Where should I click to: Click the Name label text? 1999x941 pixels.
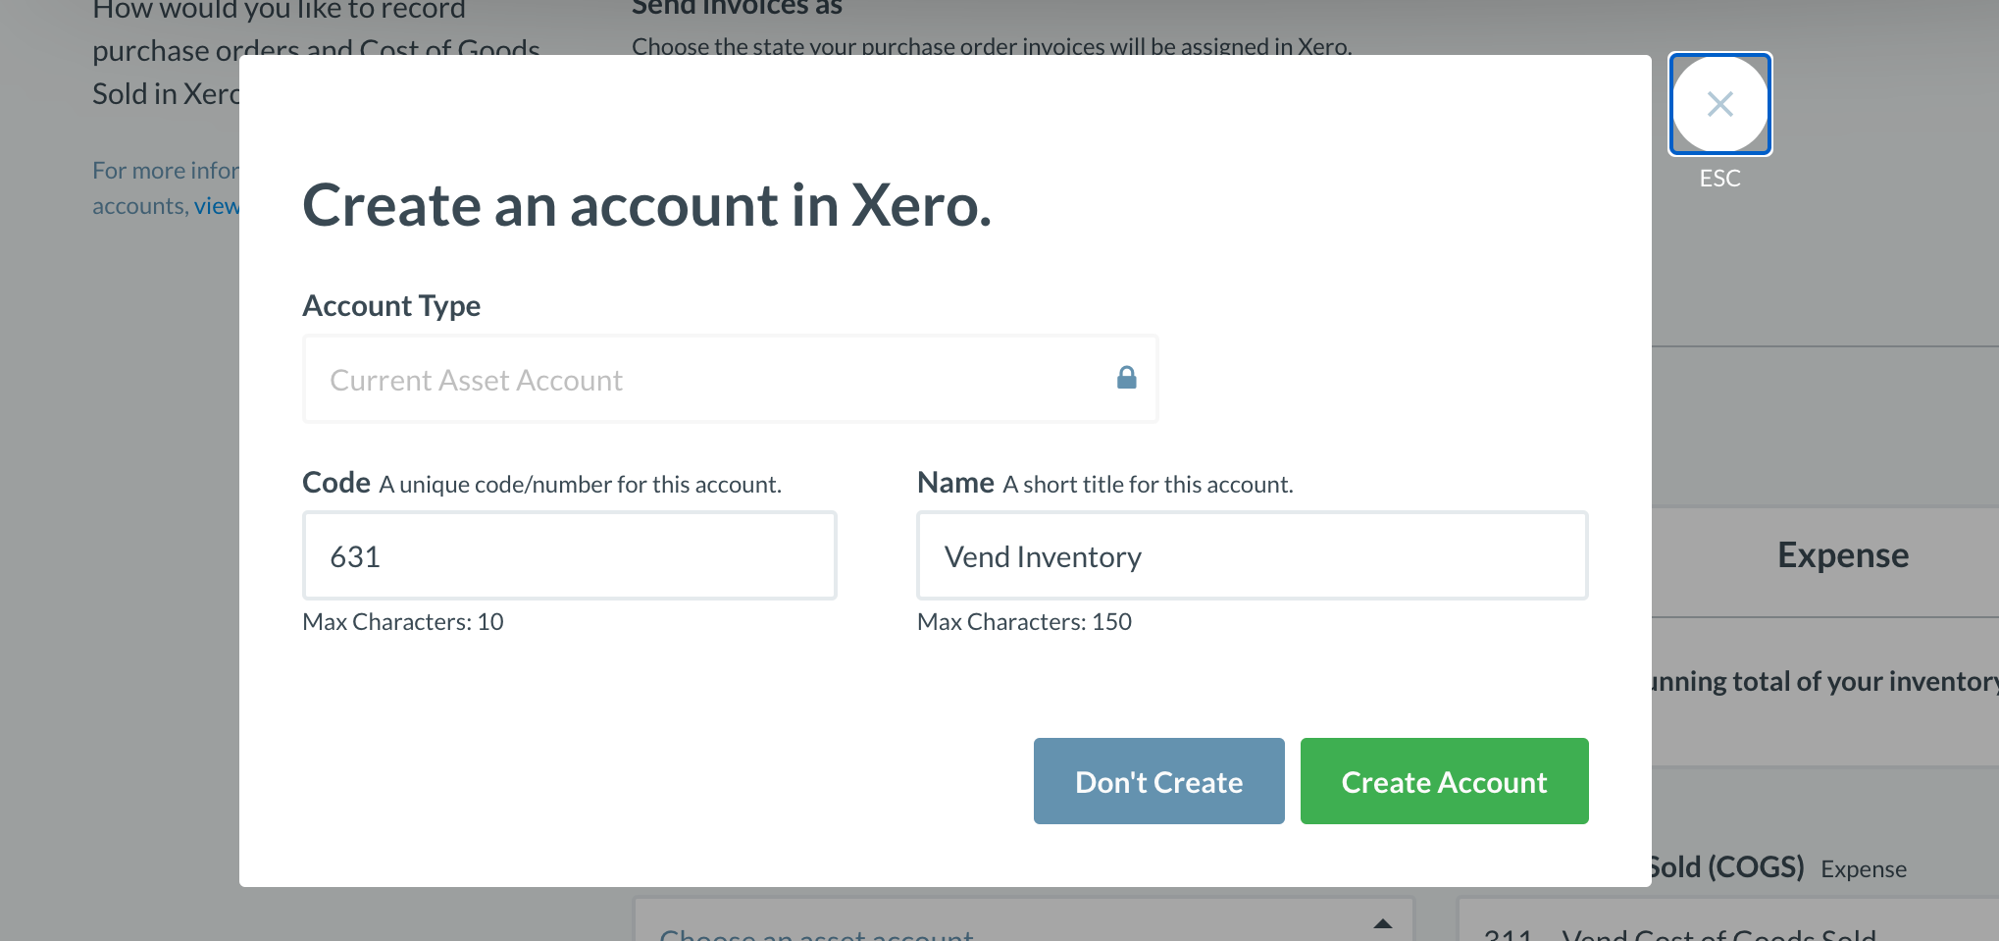(954, 483)
